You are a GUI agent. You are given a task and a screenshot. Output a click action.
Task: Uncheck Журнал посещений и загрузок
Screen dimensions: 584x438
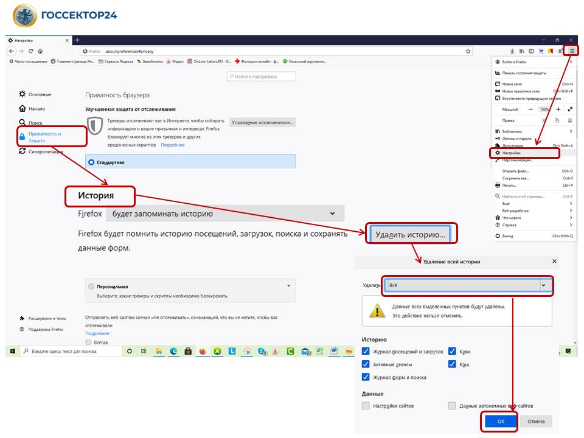(x=366, y=351)
